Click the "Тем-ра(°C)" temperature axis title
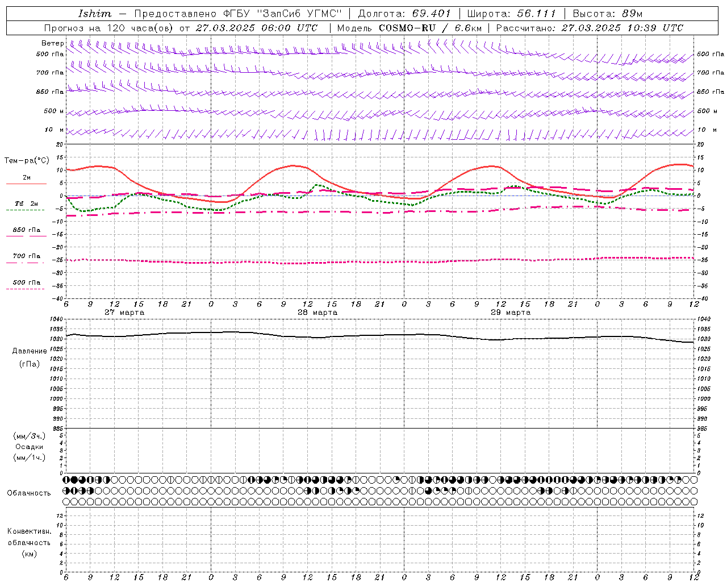727x582 pixels. coord(27,161)
